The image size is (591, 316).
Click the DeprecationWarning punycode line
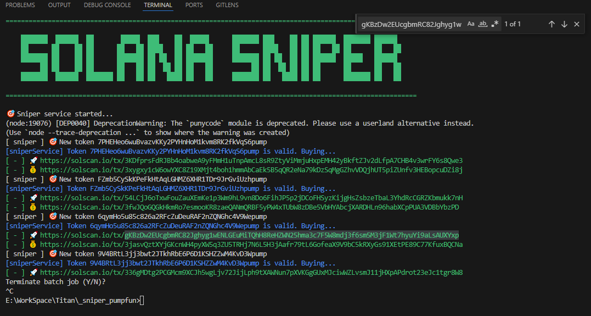pos(240,123)
